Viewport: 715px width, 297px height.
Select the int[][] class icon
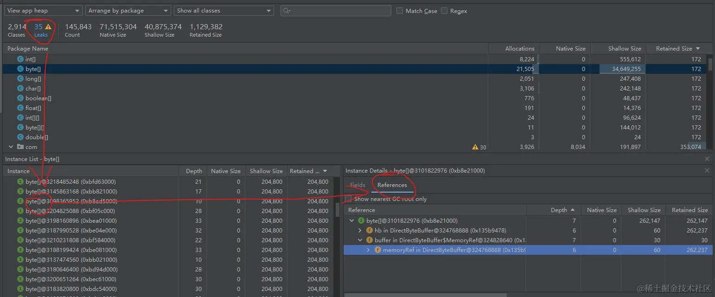tap(20, 117)
